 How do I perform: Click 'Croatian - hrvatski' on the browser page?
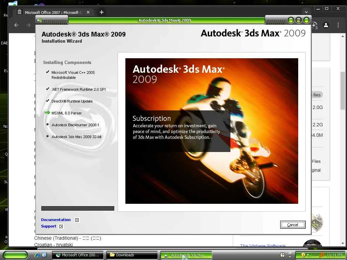pos(53,245)
